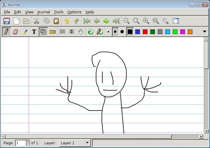Choose the Highlighter tool
The height and width of the screenshot is (148, 210).
coord(25,32)
